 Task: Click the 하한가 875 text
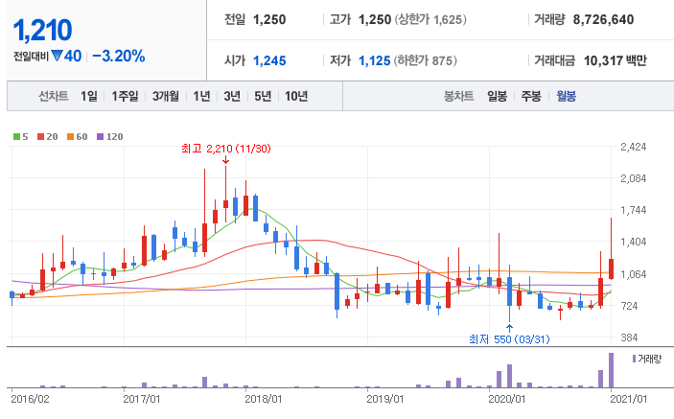coord(425,60)
